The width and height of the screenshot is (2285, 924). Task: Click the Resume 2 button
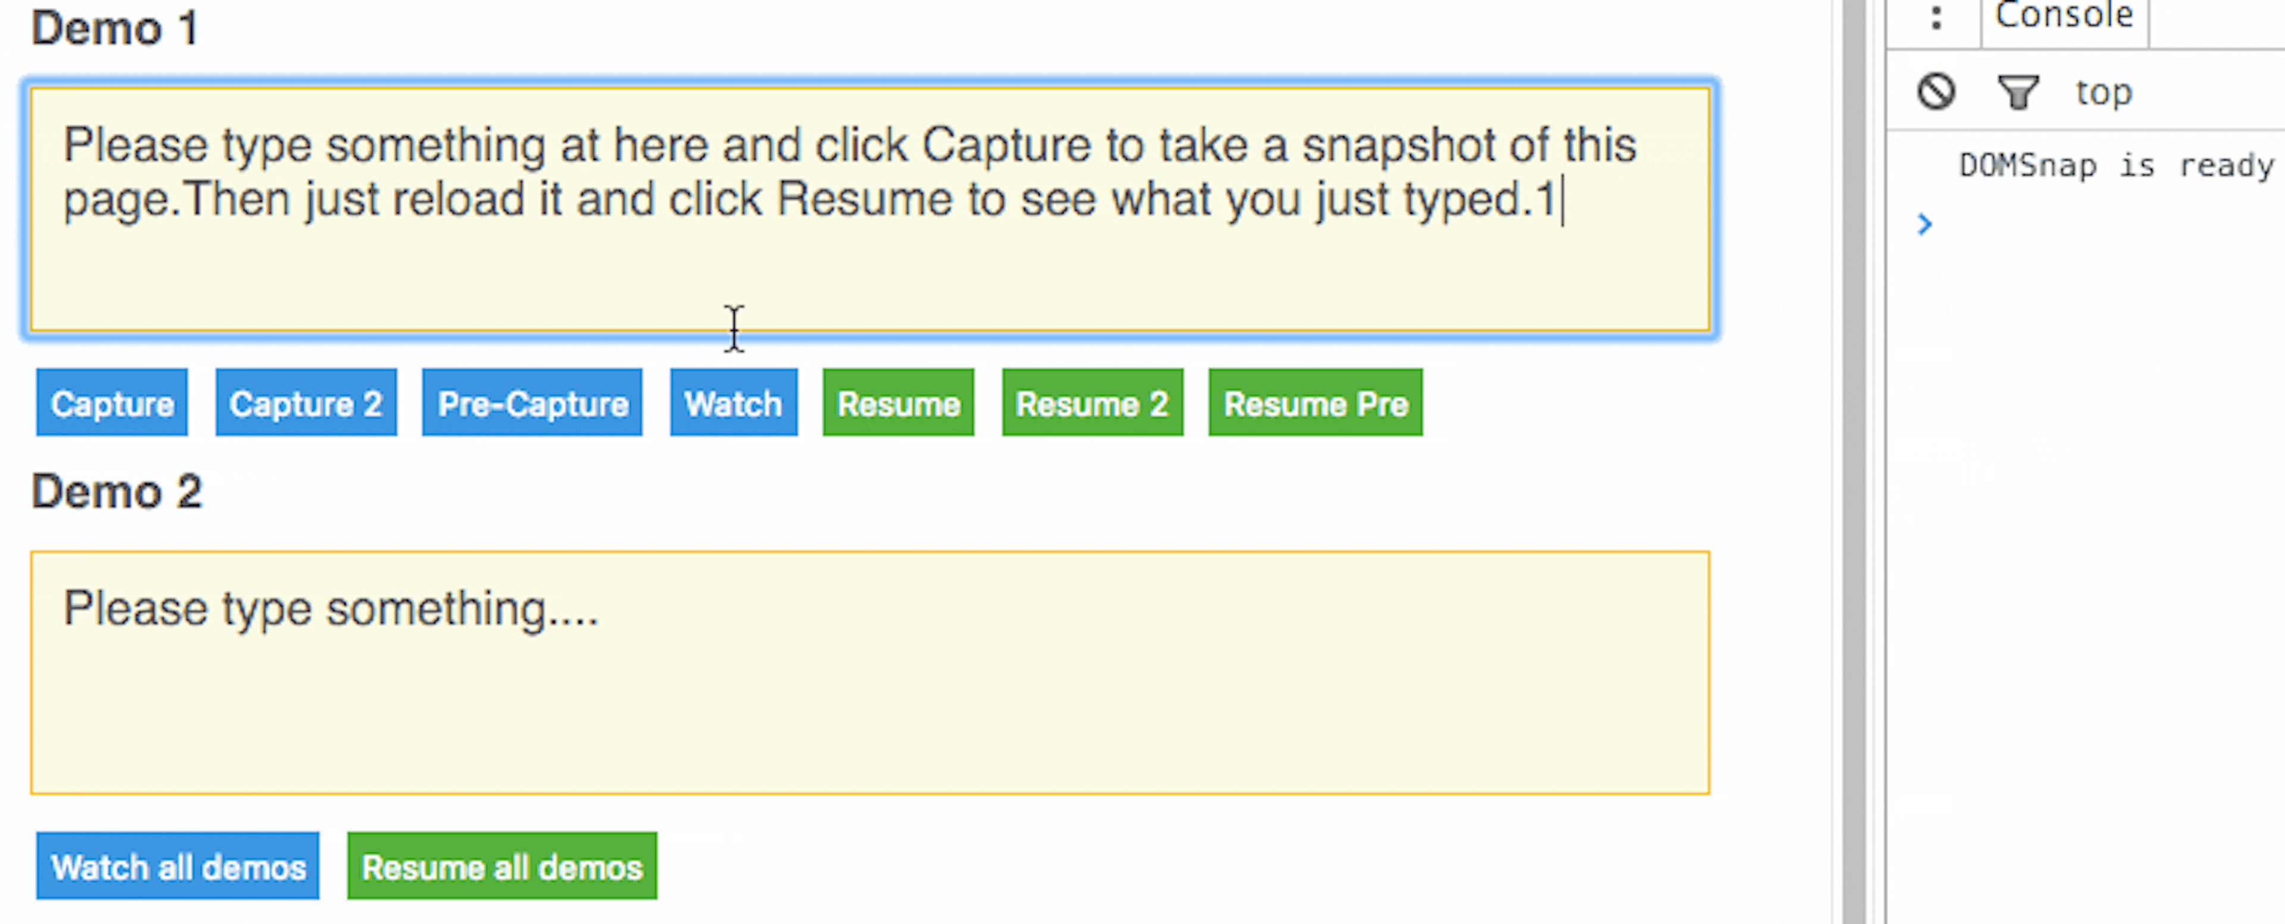[1092, 403]
